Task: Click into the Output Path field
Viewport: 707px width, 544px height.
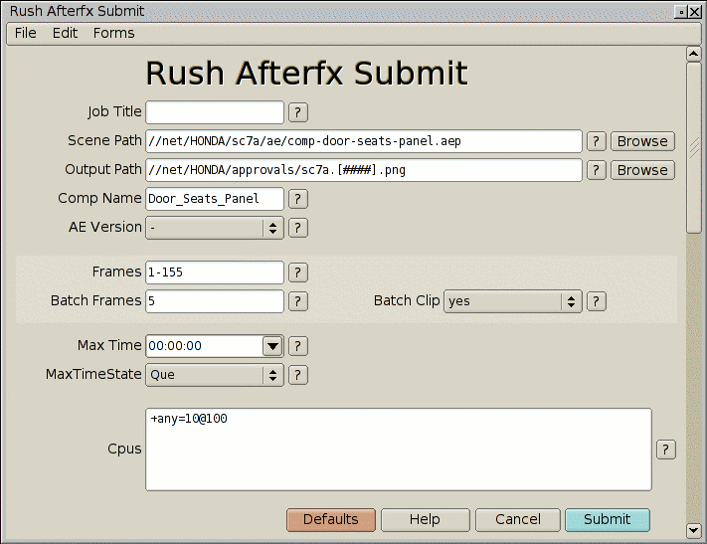Action: [x=364, y=170]
